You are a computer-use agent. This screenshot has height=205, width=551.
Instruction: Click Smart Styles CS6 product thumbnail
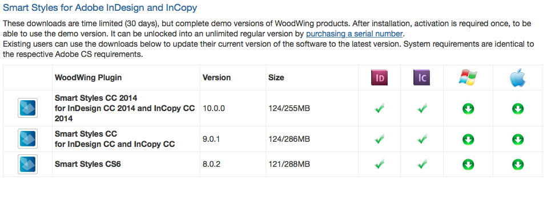27,164
